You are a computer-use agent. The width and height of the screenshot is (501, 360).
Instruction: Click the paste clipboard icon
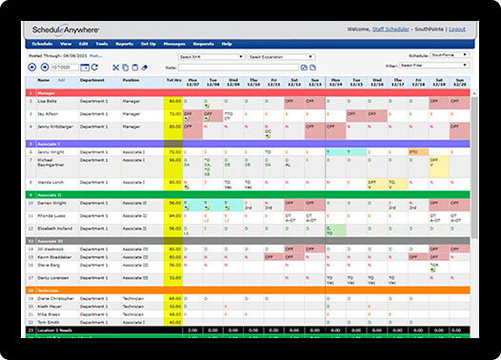[135, 68]
